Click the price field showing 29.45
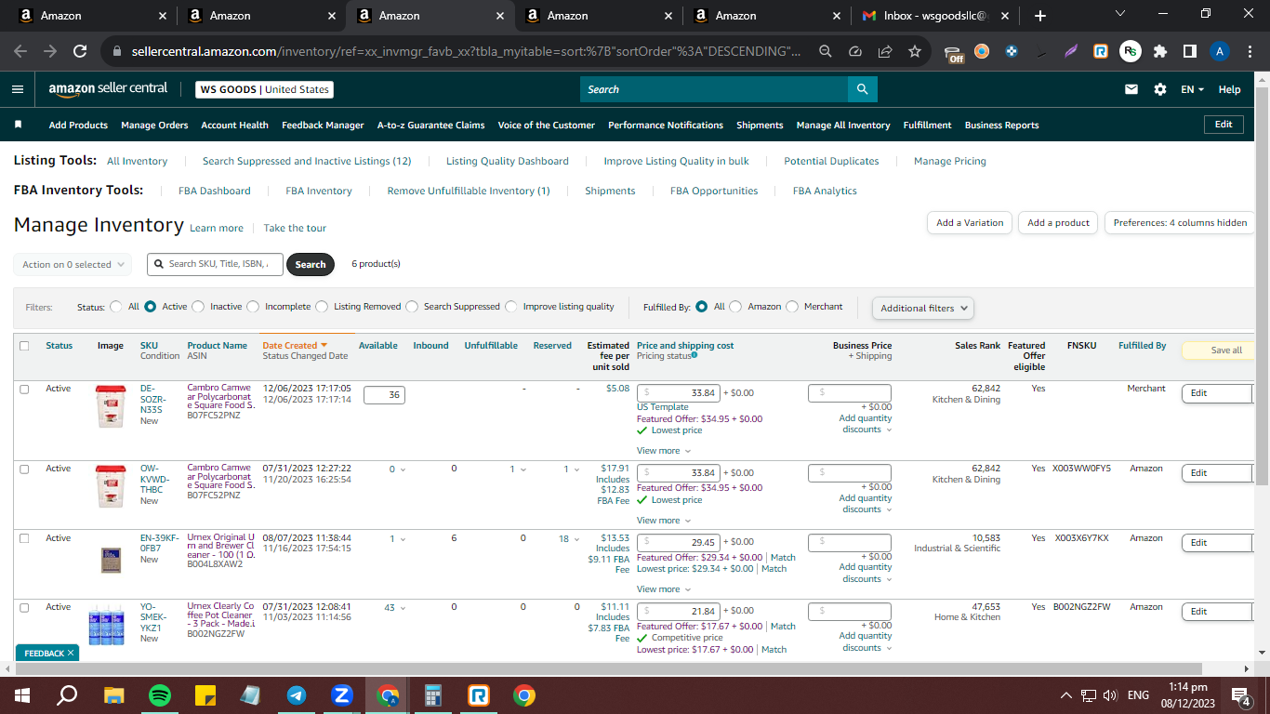This screenshot has height=714, width=1270. (679, 542)
